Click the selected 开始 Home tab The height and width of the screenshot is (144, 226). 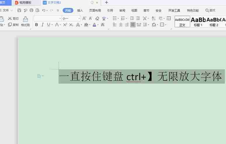point(68,10)
